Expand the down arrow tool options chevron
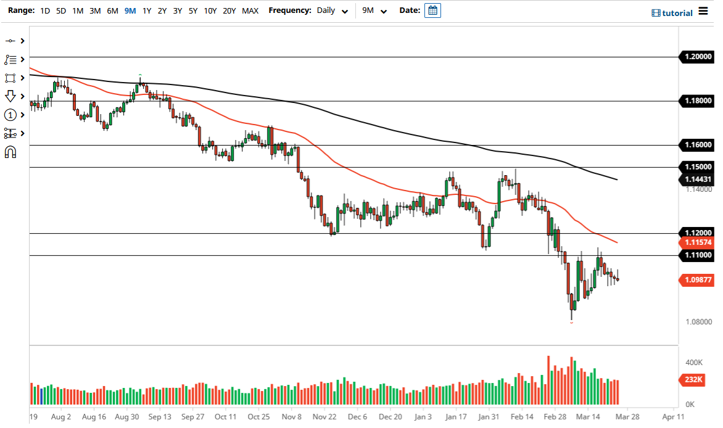723x428 pixels. click(23, 96)
